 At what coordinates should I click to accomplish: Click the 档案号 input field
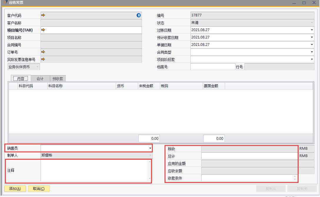[x=213, y=67]
